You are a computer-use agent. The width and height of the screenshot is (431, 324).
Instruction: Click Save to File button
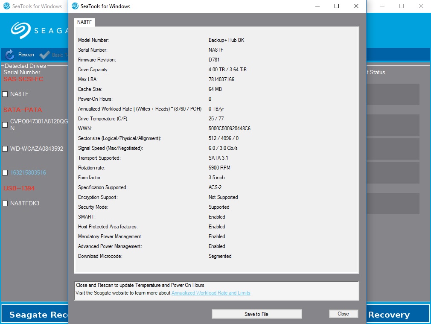click(256, 314)
